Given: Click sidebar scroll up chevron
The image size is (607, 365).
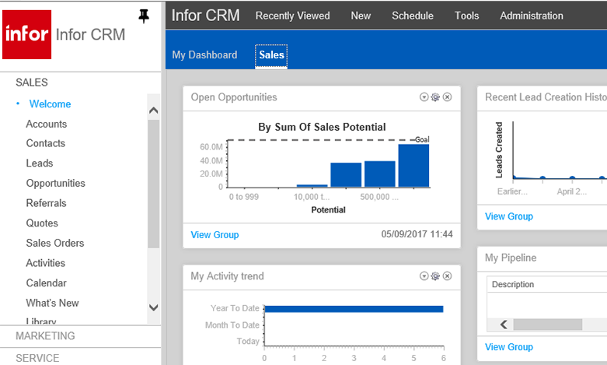Looking at the screenshot, I should click(x=154, y=111).
